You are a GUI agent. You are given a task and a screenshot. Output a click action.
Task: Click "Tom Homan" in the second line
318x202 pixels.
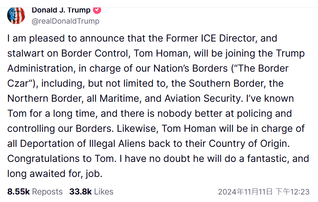(x=161, y=53)
